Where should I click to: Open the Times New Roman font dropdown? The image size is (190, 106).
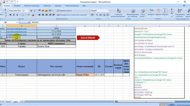[x=22, y=11]
